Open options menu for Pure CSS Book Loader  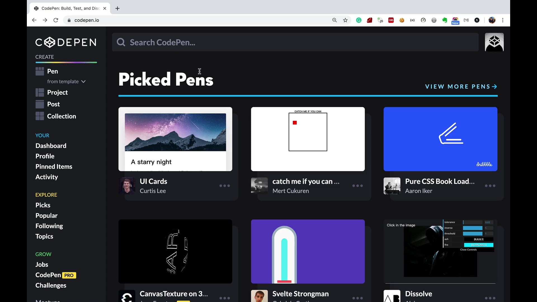click(x=490, y=186)
